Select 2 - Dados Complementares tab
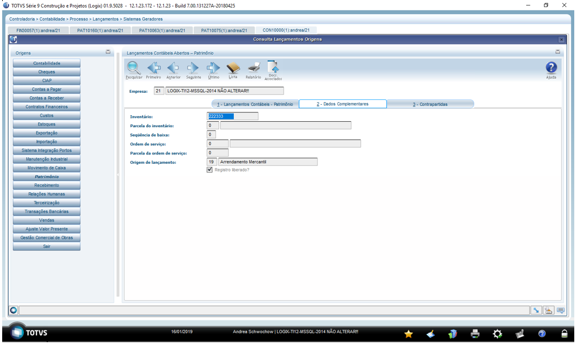Image resolution: width=577 pixels, height=345 pixels. tap(343, 104)
